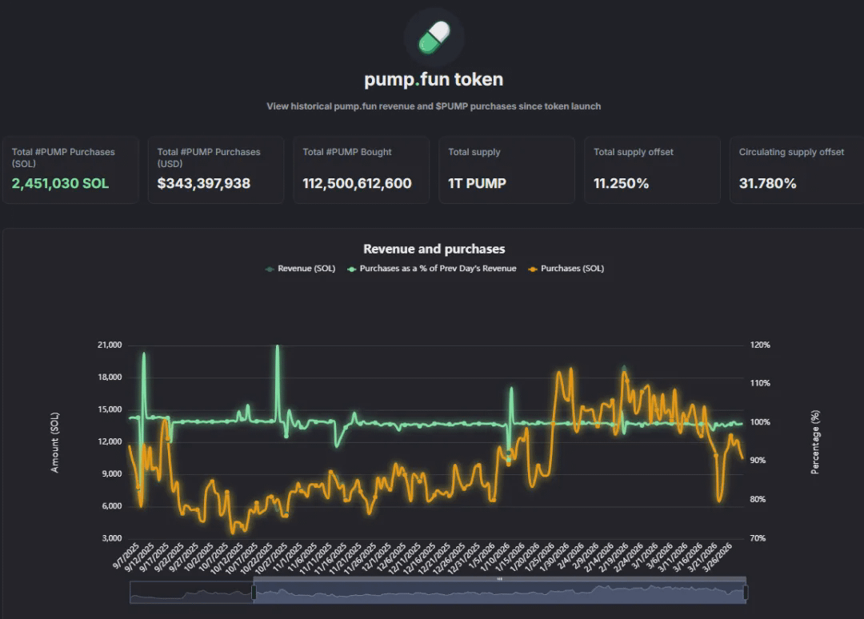Click the Revenue and purchases chart title
The image size is (864, 619).
tap(434, 249)
